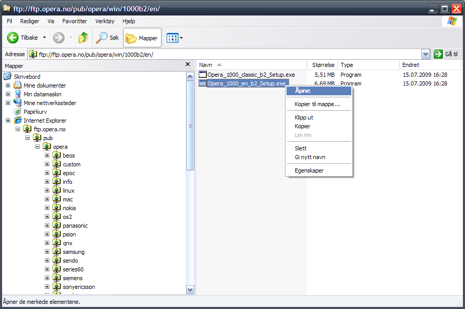Click the grey forward arrow icon
The width and height of the screenshot is (465, 309).
click(x=59, y=38)
